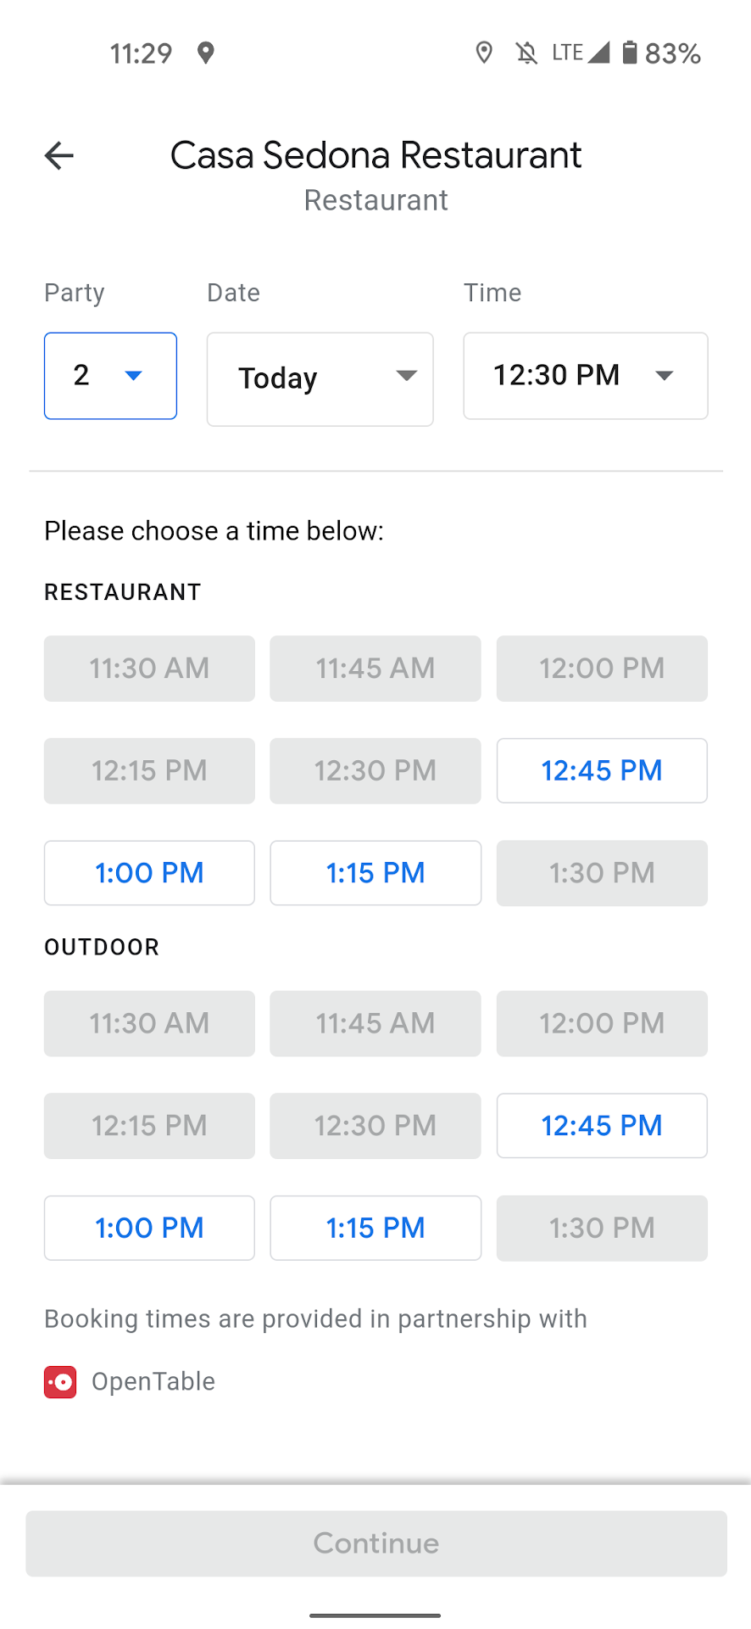Screen dimensions: 751x1629
Task: Open the Date dropdown showing Today
Action: 320,378
